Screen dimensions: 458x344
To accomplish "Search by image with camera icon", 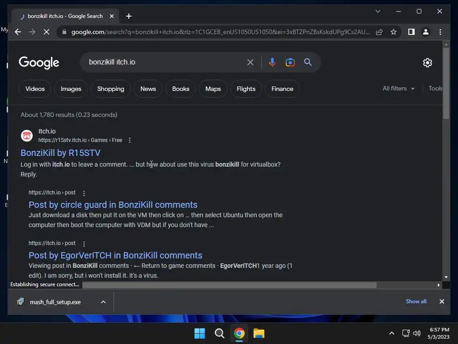I will coord(290,62).
